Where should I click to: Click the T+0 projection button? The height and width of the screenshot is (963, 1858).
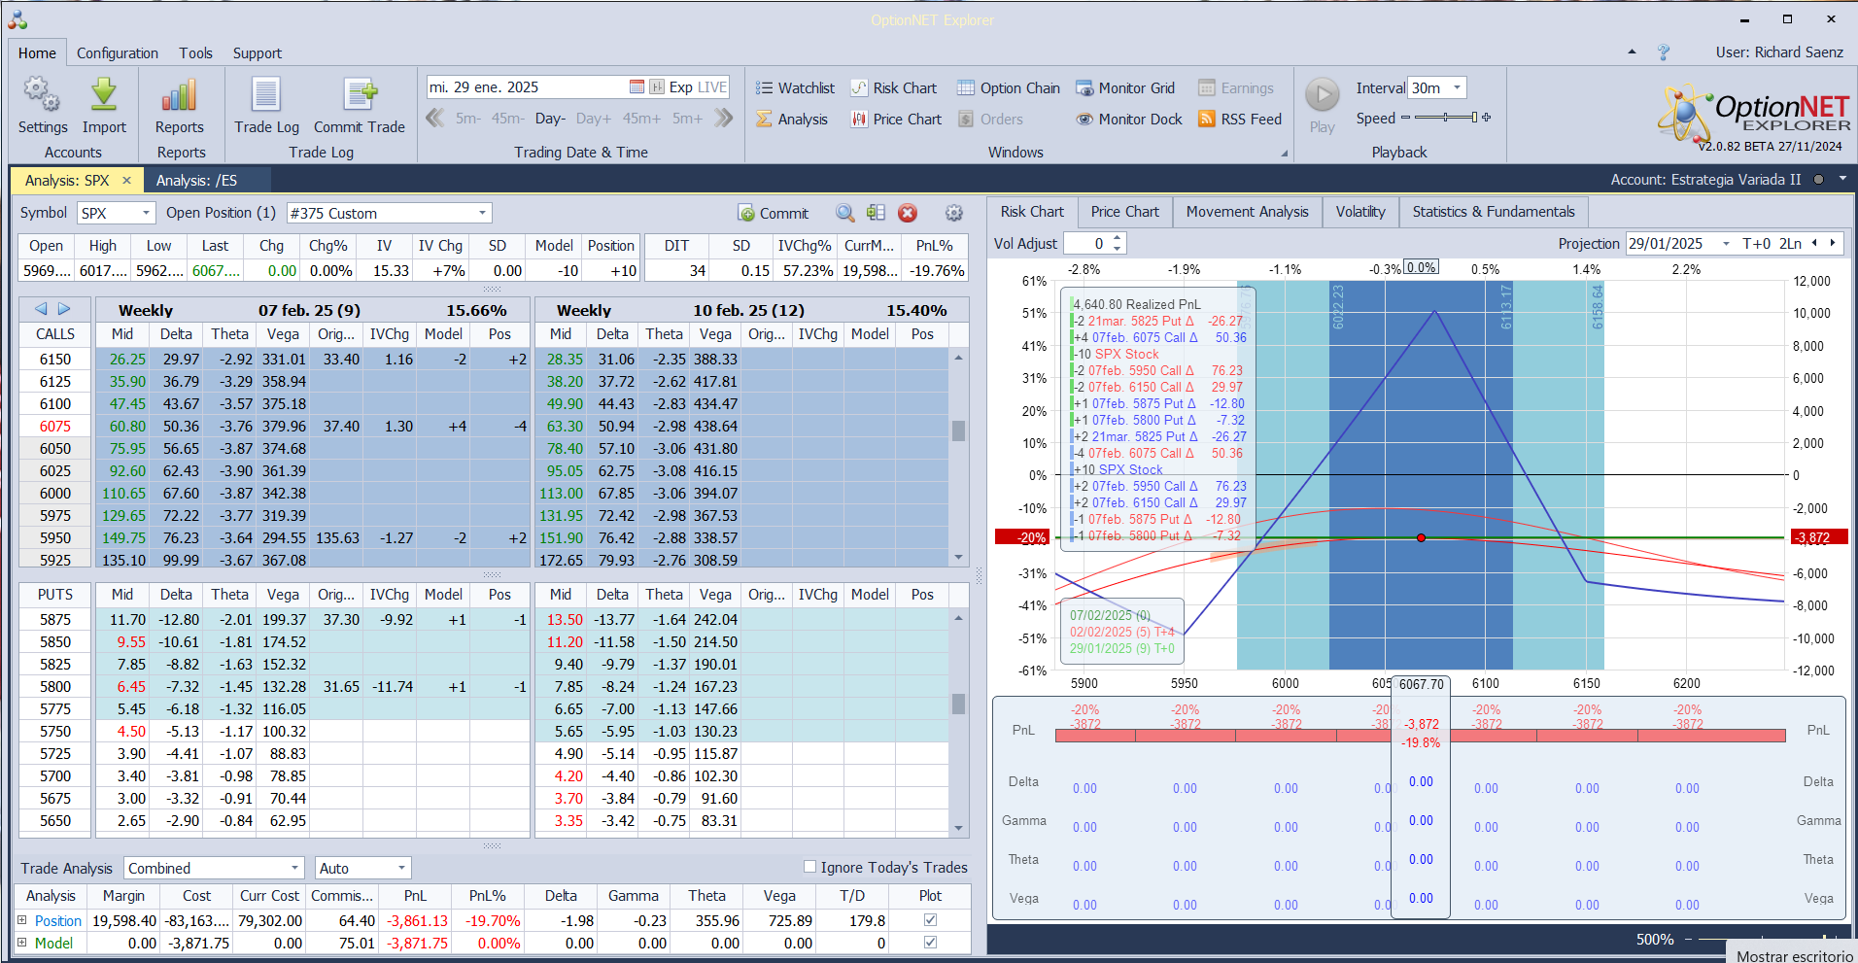[x=1756, y=244]
